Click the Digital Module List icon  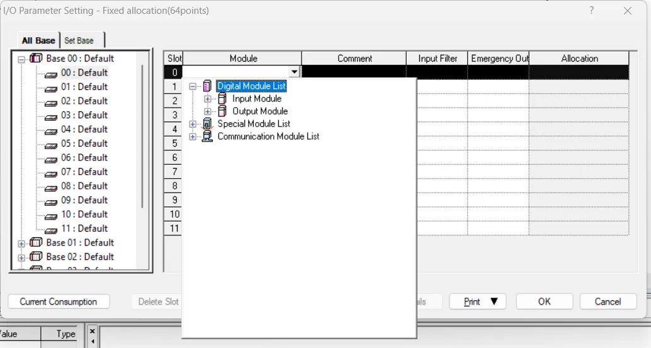point(207,86)
